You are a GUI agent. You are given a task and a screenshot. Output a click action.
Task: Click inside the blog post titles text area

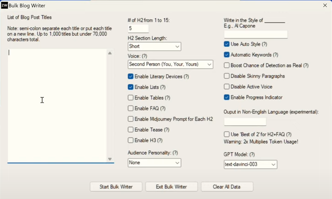[57, 104]
